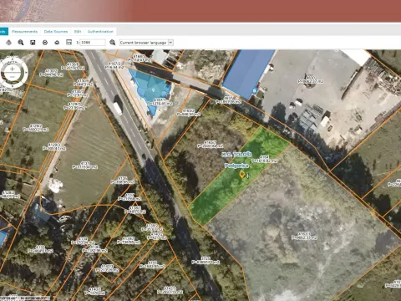Screen dimensions: 401x301
Task: Pan map east using the wheel's right arrow
Action: [x=26, y=73]
